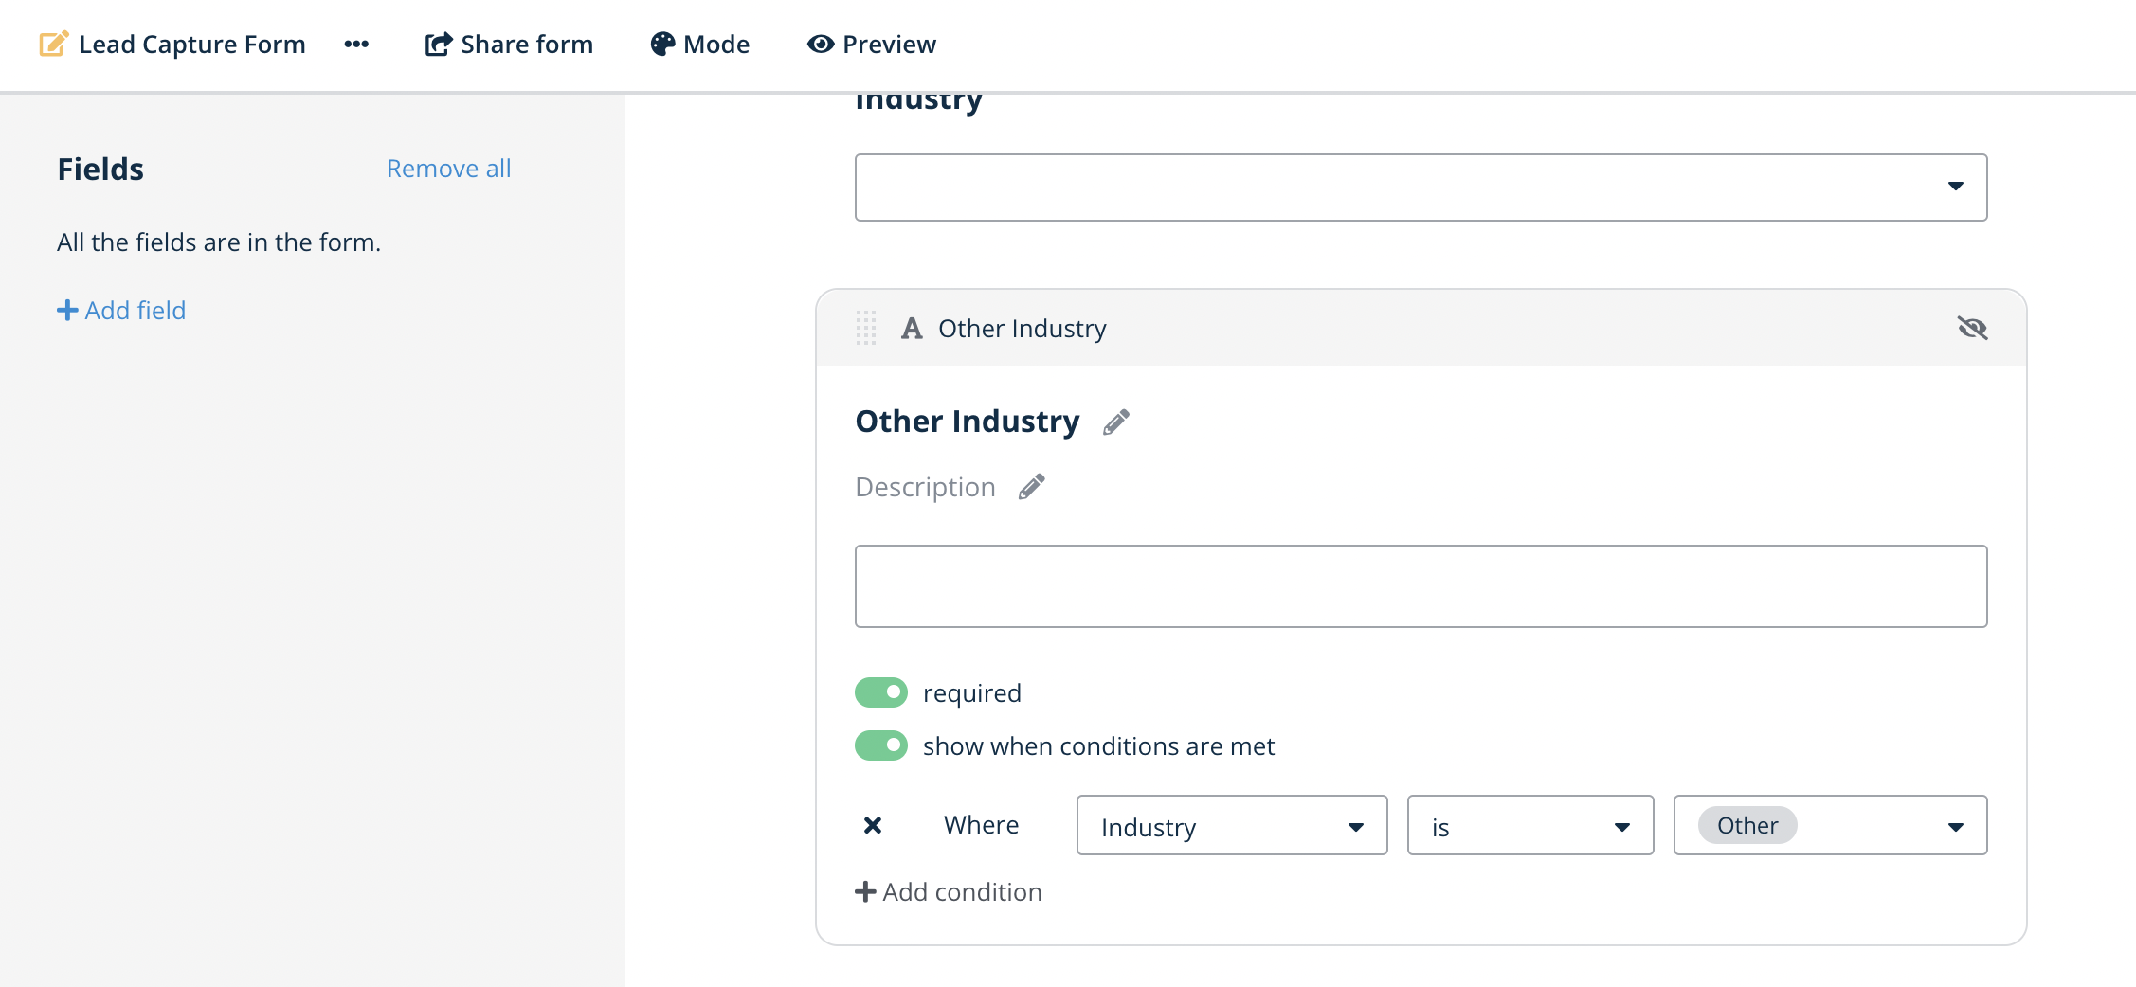This screenshot has width=2136, height=987.
Task: Open the three-dot options menu
Action: pos(356,44)
